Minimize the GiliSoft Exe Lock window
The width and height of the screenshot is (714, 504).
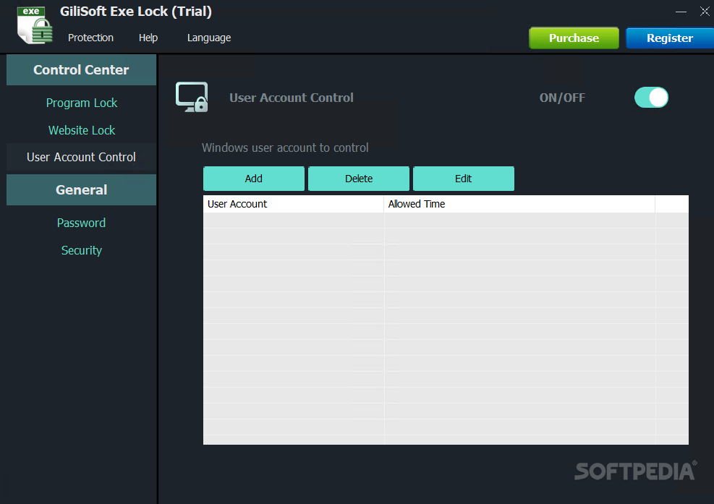click(681, 12)
